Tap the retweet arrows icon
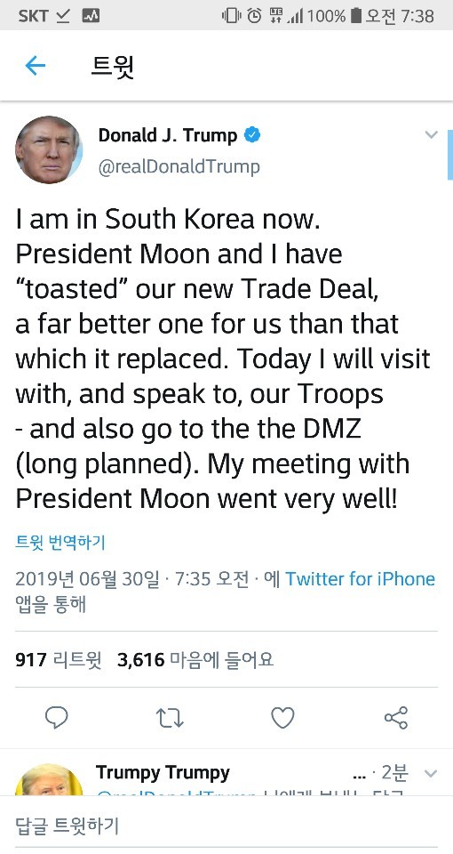453x854 pixels. click(x=171, y=718)
